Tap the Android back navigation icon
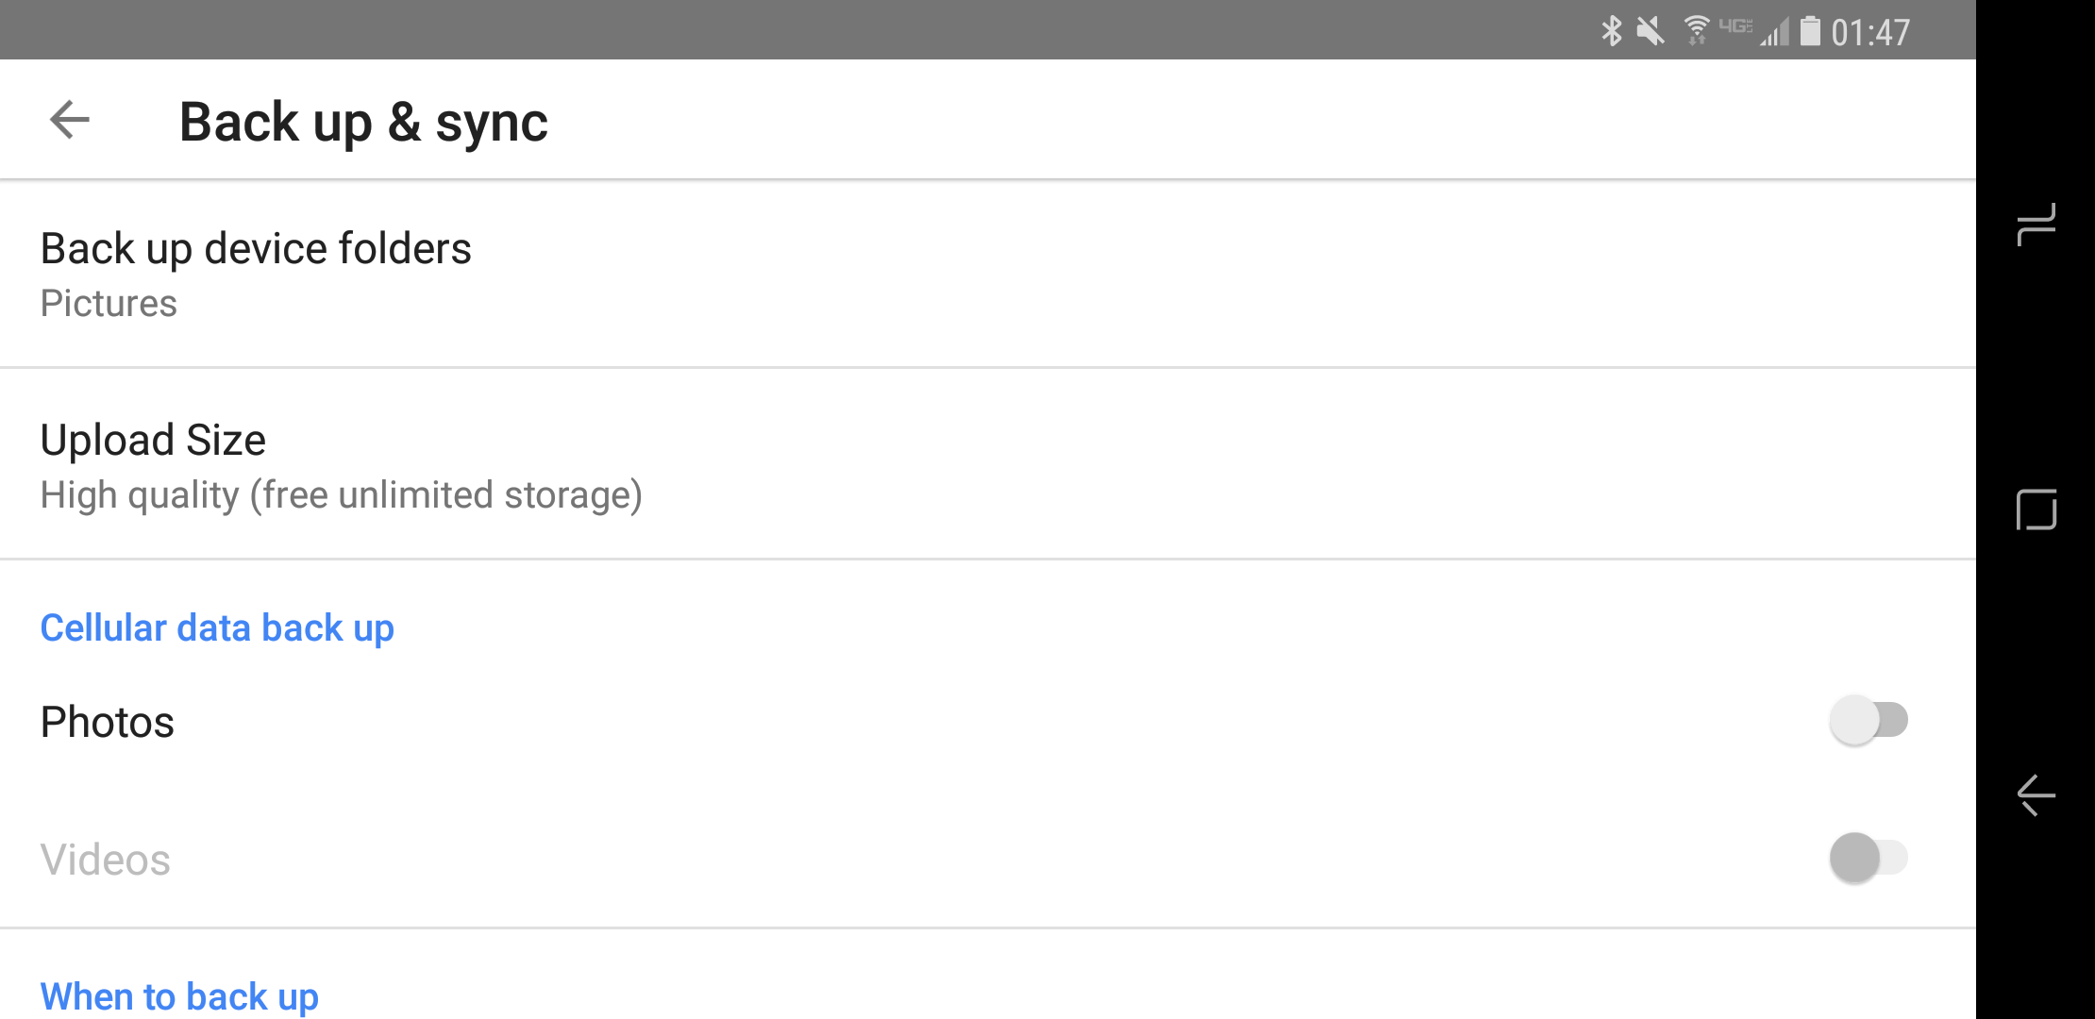Screen dimensions: 2095x1019 point(2036,794)
